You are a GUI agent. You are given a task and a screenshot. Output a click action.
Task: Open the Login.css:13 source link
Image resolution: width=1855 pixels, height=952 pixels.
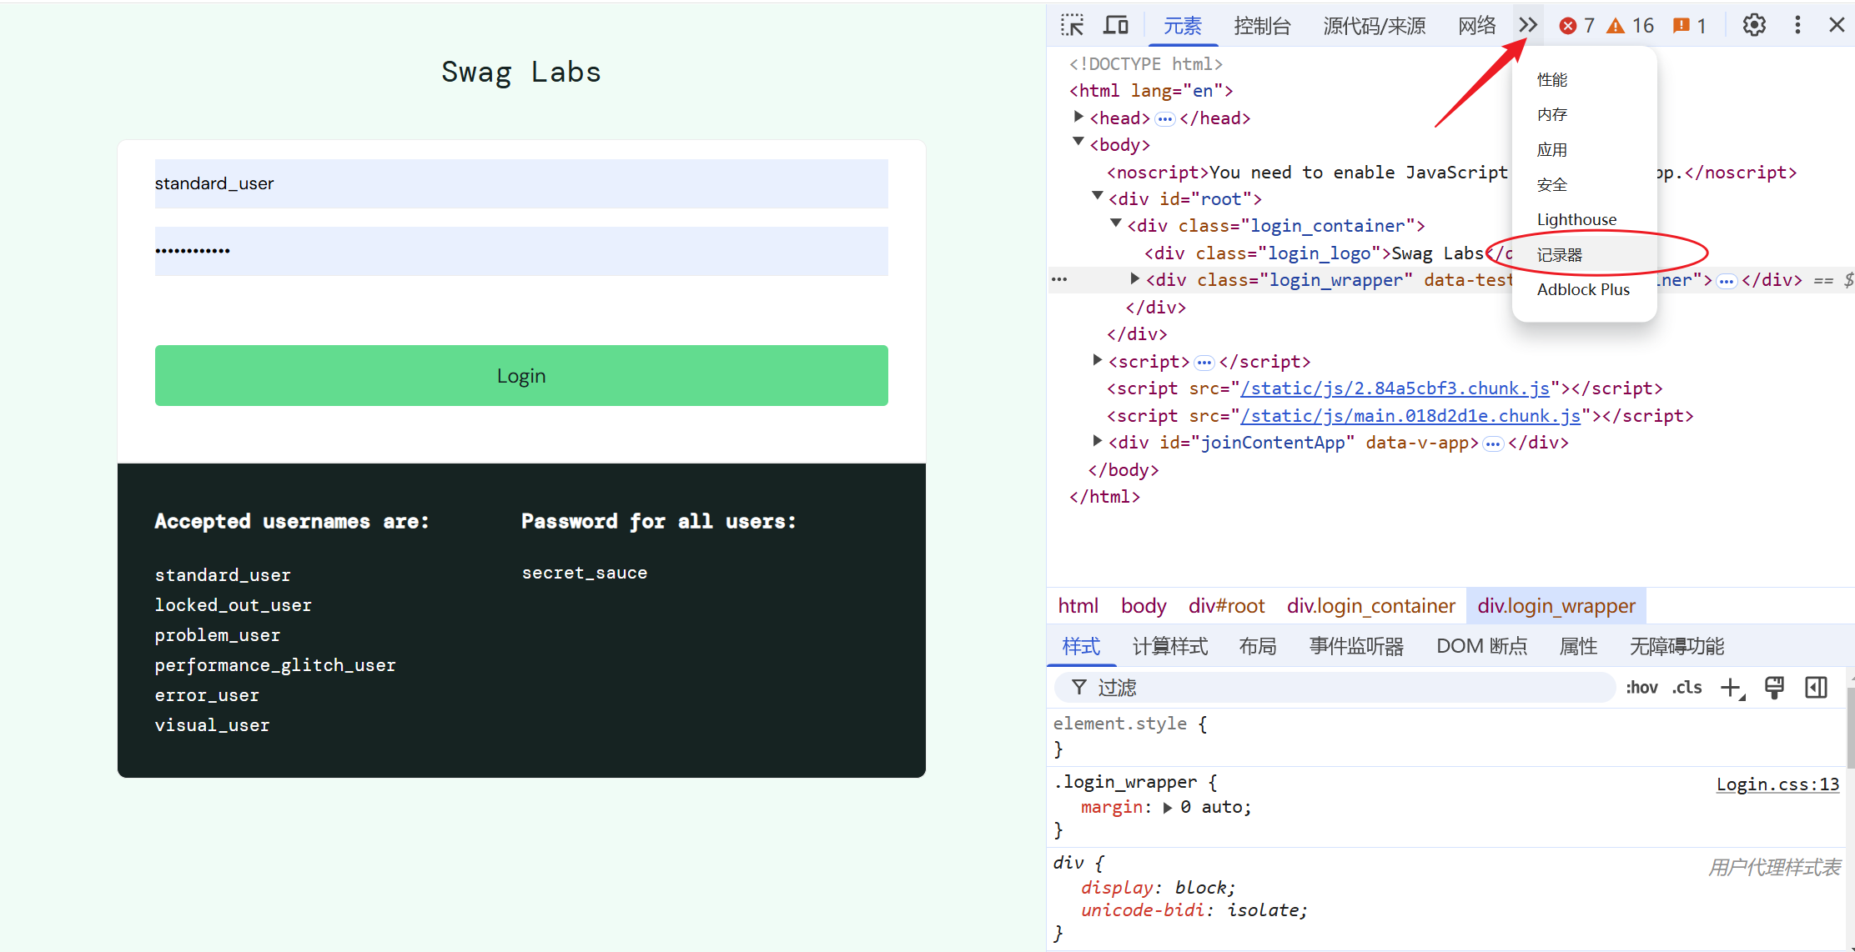click(x=1777, y=784)
